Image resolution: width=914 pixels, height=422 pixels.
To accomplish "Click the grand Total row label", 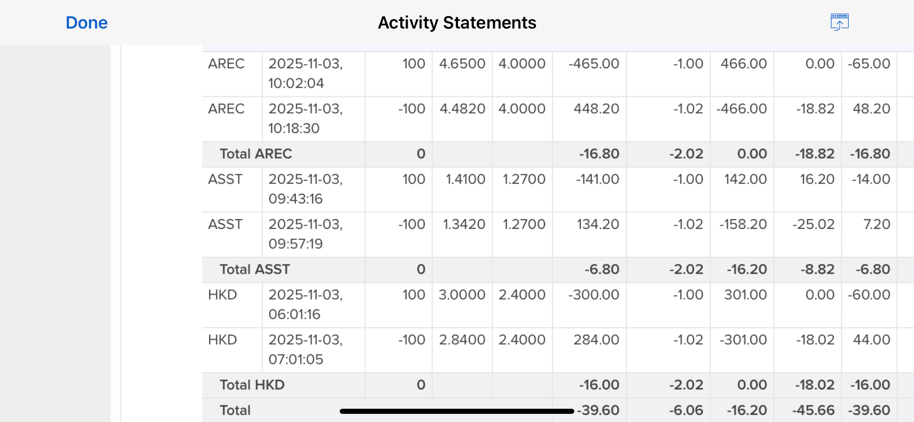I will [x=235, y=410].
